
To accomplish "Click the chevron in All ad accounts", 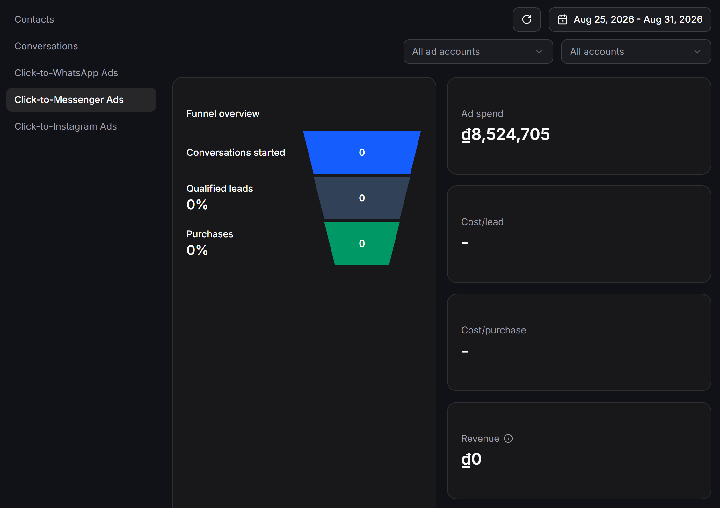I will point(539,52).
